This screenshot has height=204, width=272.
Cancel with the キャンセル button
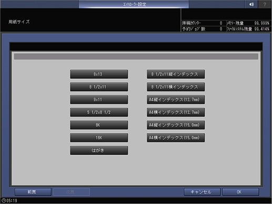202,192
